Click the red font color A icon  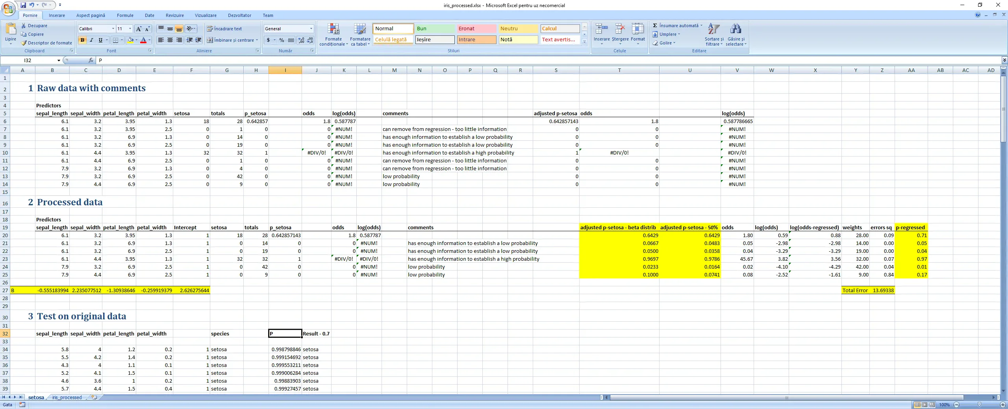tap(143, 40)
